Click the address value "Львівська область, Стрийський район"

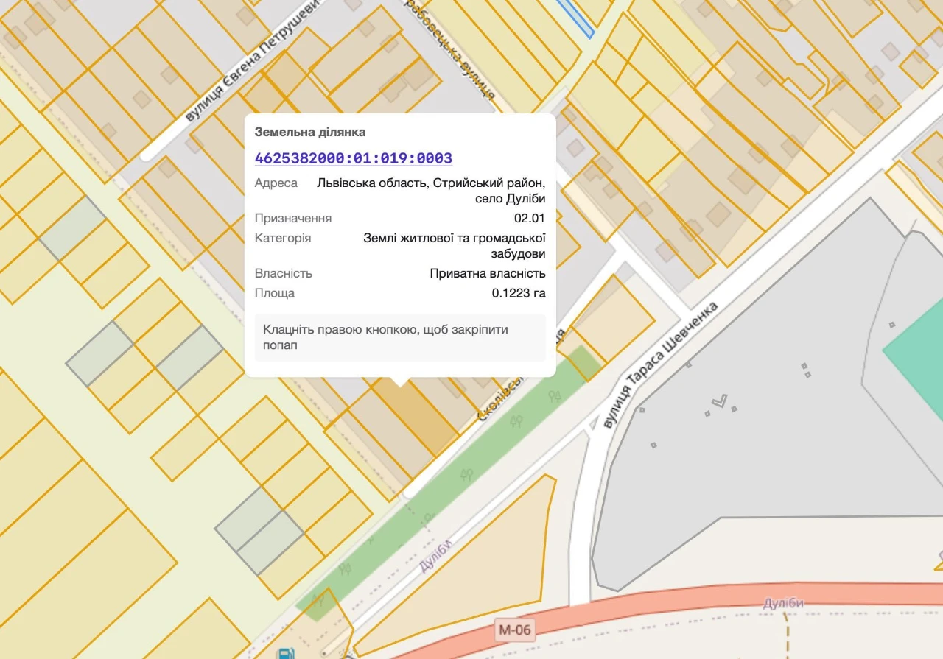click(432, 183)
